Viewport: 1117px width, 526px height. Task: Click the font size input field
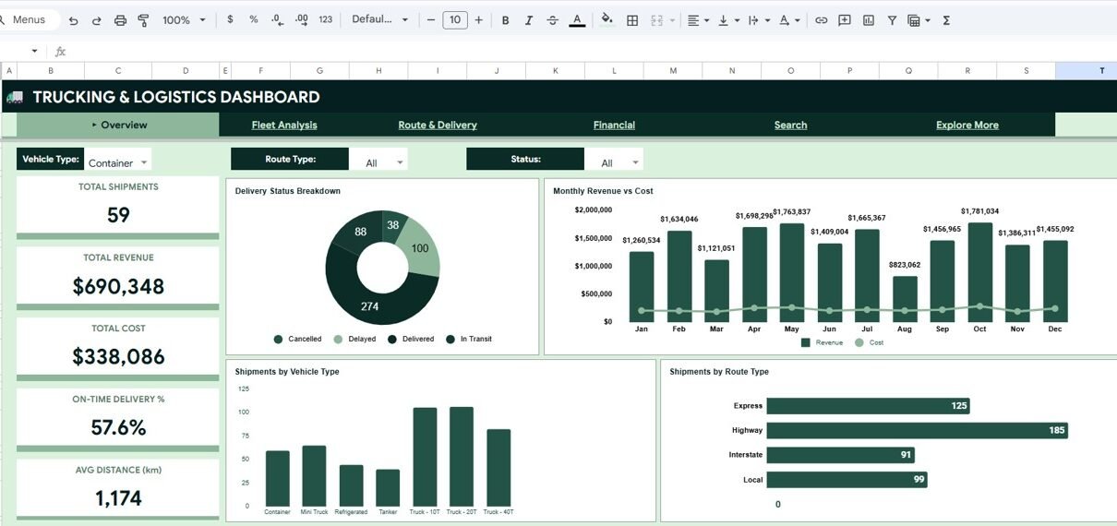pos(454,20)
